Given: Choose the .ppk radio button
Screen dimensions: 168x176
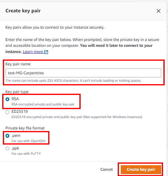Looking at the screenshot, I should click(7, 149).
